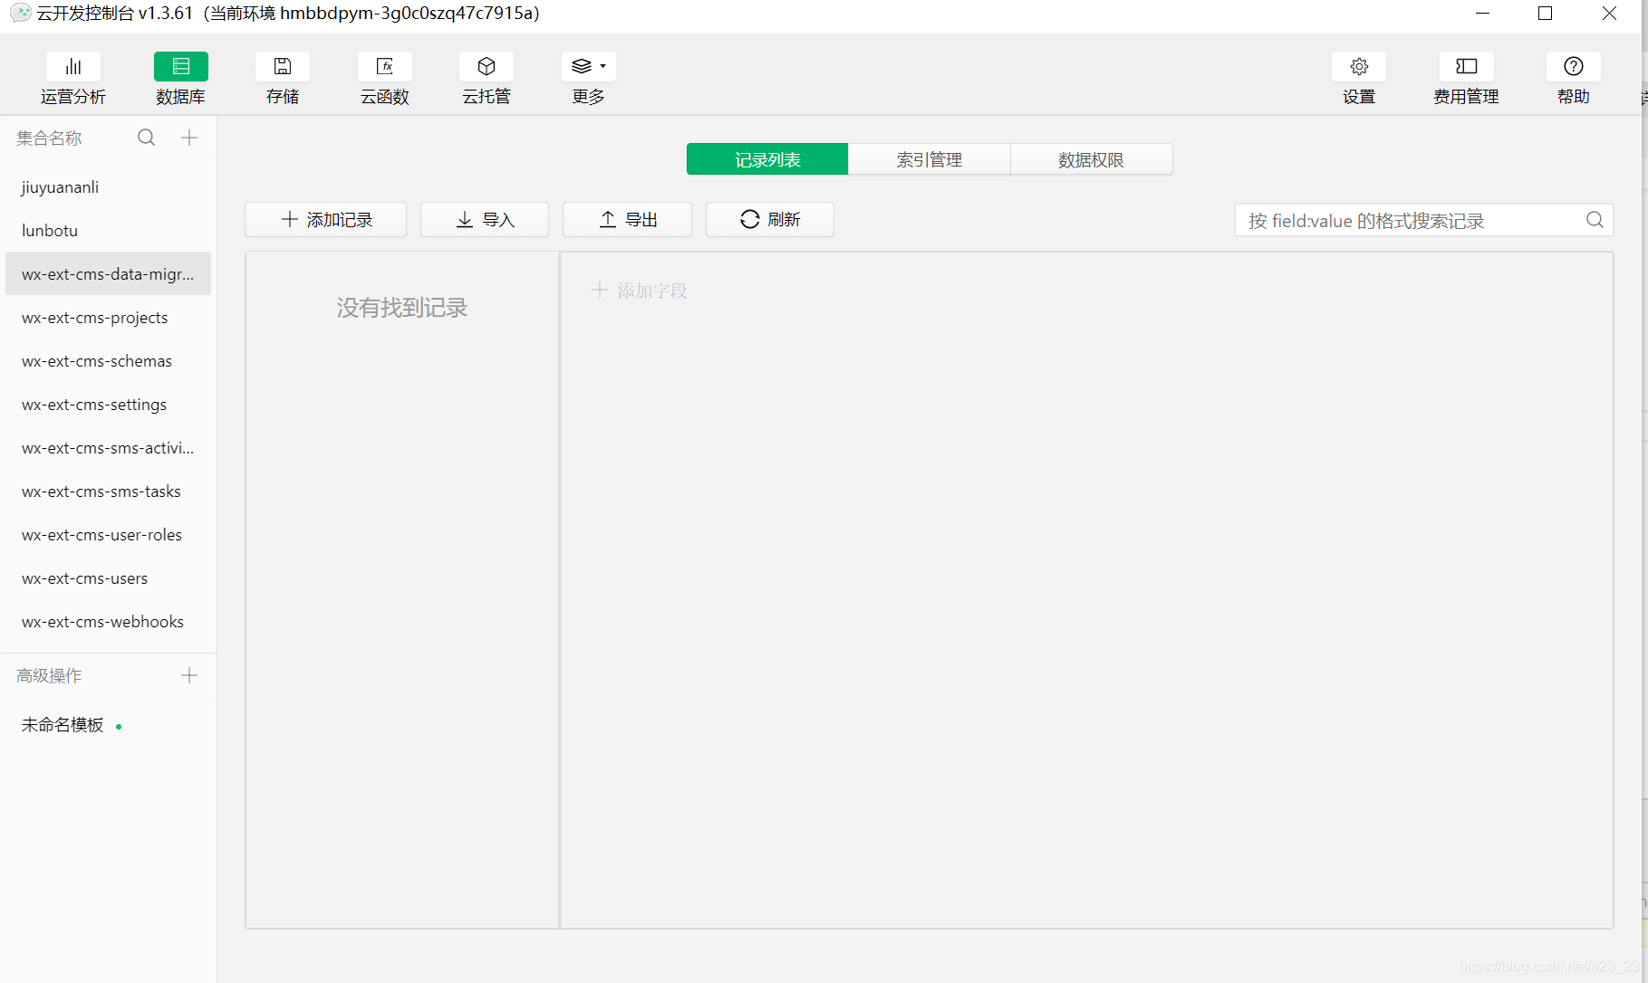The width and height of the screenshot is (1648, 983).
Task: Open the 云托管 (cloud hosting) icon
Action: tap(487, 77)
